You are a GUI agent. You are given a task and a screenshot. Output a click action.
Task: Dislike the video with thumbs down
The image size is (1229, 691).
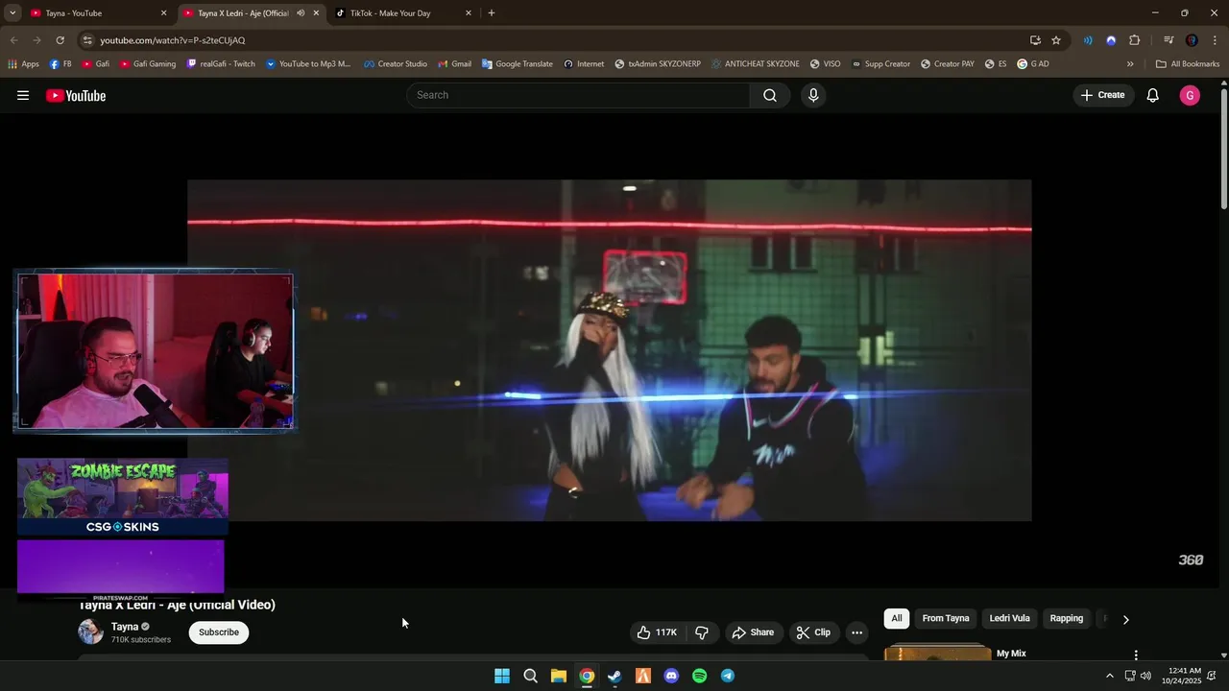click(702, 632)
